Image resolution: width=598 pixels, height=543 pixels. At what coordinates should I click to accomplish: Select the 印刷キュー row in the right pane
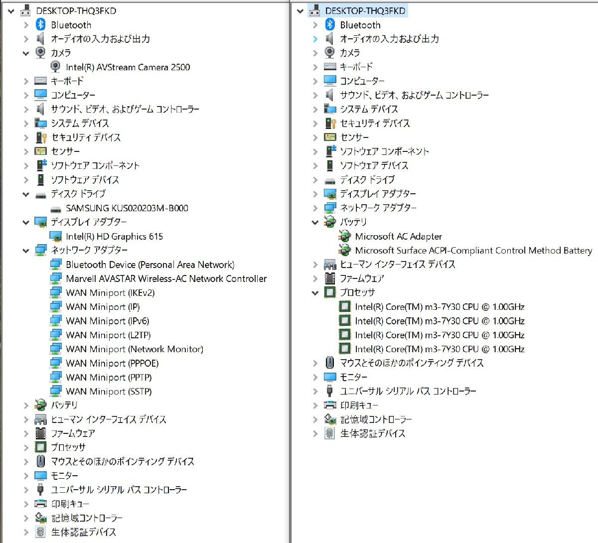359,406
